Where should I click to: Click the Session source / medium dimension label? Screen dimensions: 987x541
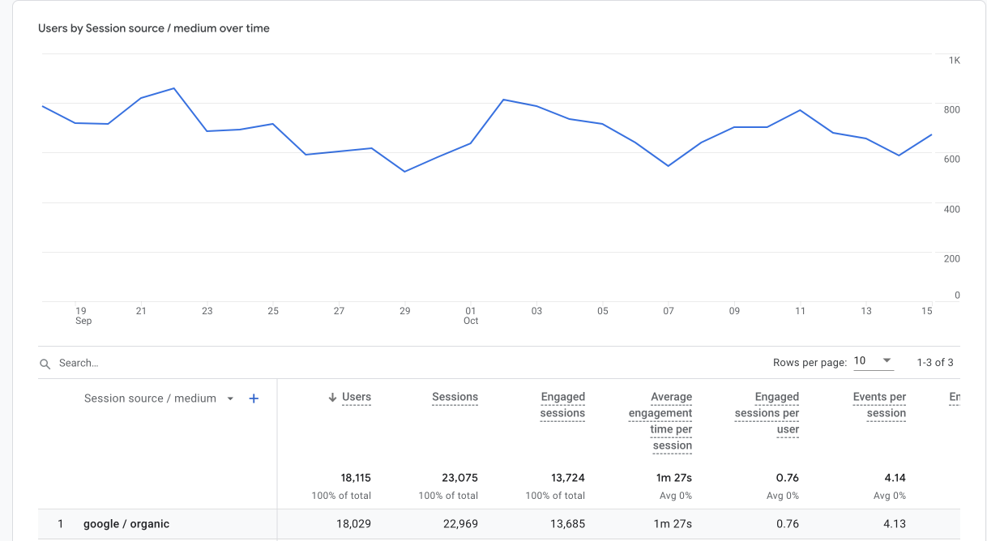pos(150,398)
